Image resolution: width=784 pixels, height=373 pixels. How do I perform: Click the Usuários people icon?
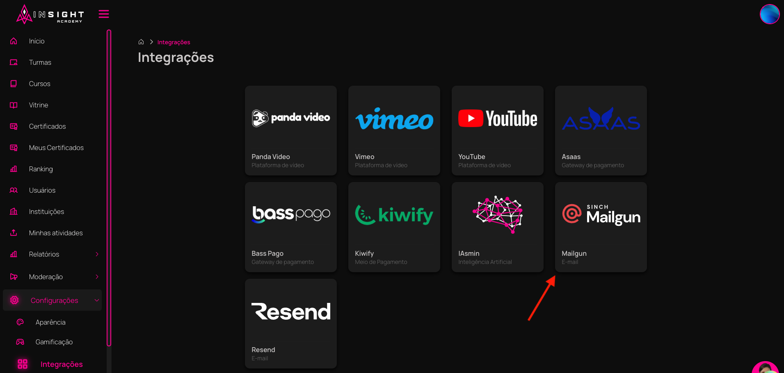(x=14, y=190)
